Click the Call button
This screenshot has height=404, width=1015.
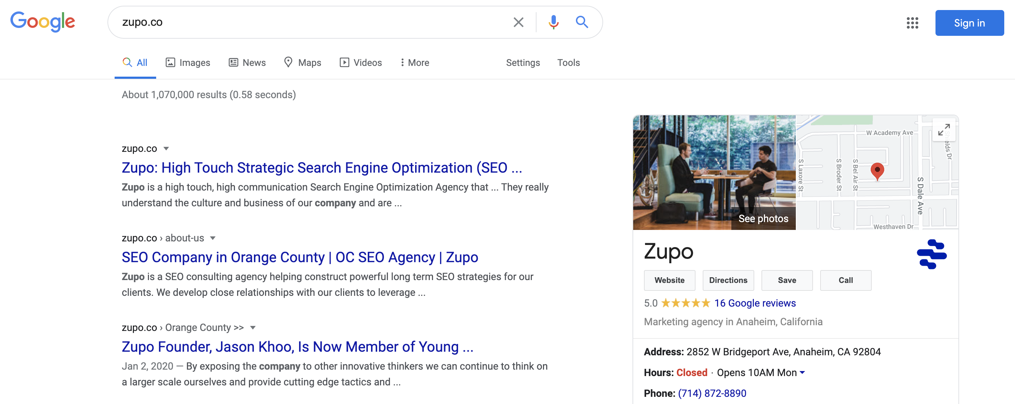[x=846, y=280]
